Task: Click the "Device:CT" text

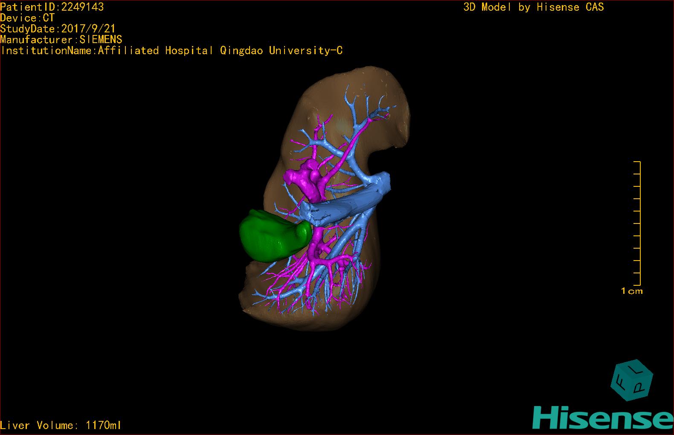Action: [x=27, y=18]
